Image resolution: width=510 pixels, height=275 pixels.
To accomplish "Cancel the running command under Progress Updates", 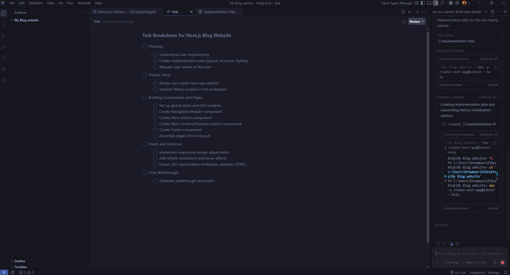I will (493, 208).
